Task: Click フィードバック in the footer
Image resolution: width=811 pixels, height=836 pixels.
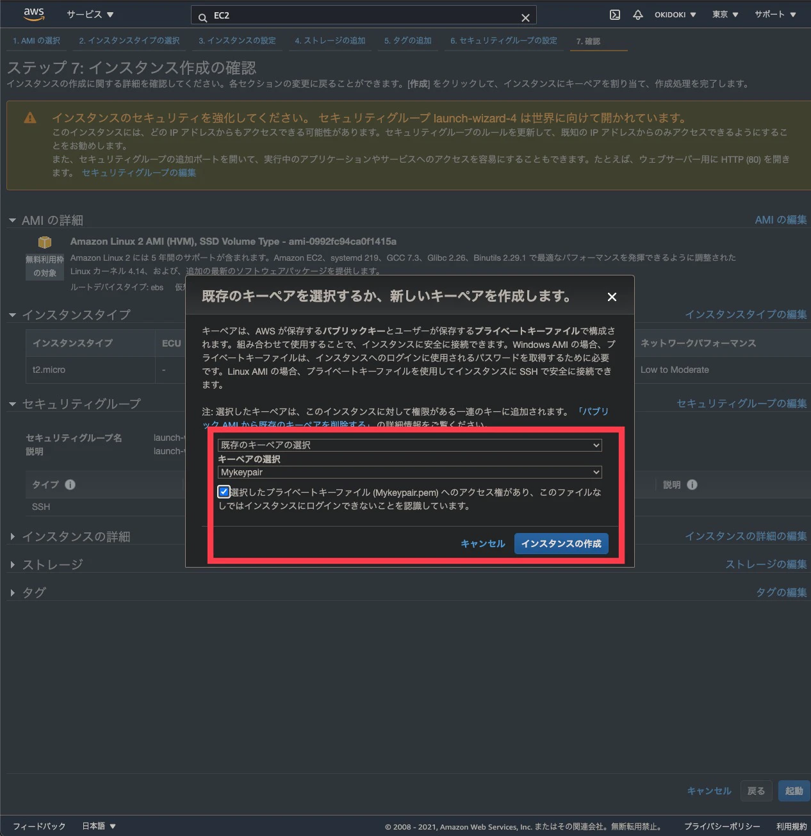Action: pyautogui.click(x=39, y=826)
